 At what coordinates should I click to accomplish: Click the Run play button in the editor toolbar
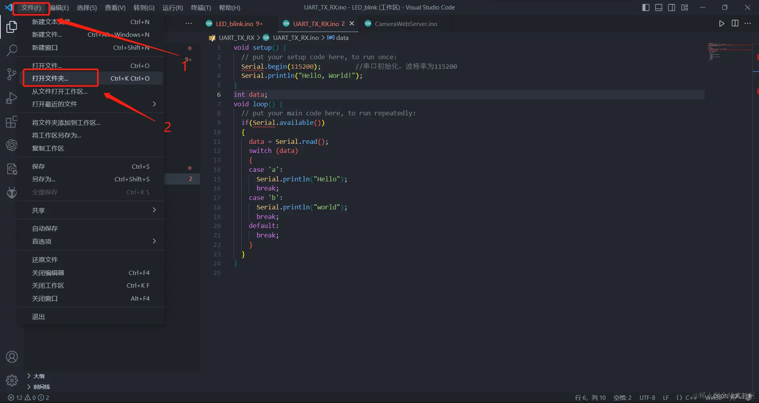click(x=722, y=23)
